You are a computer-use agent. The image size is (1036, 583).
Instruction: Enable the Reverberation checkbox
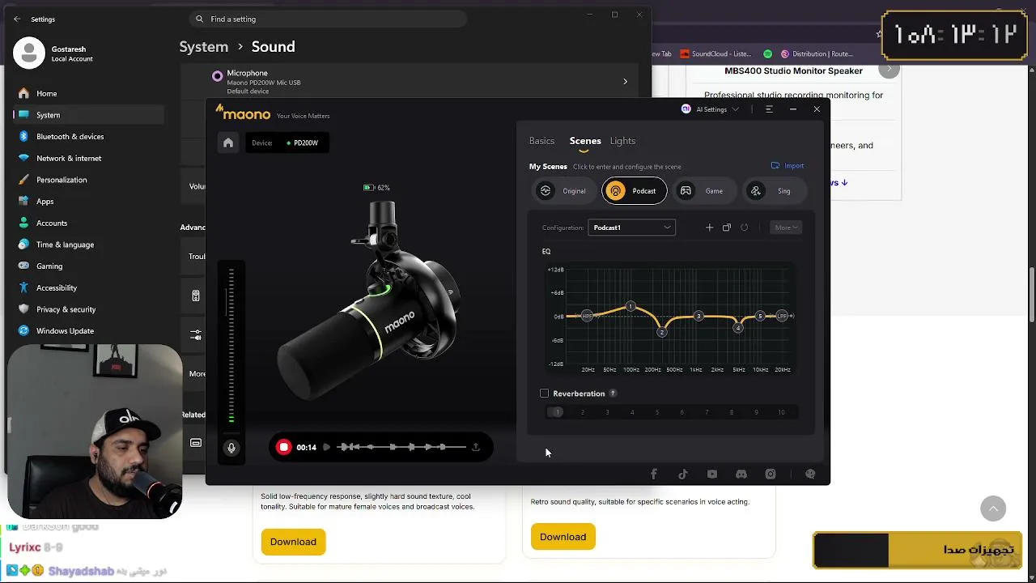pos(545,394)
